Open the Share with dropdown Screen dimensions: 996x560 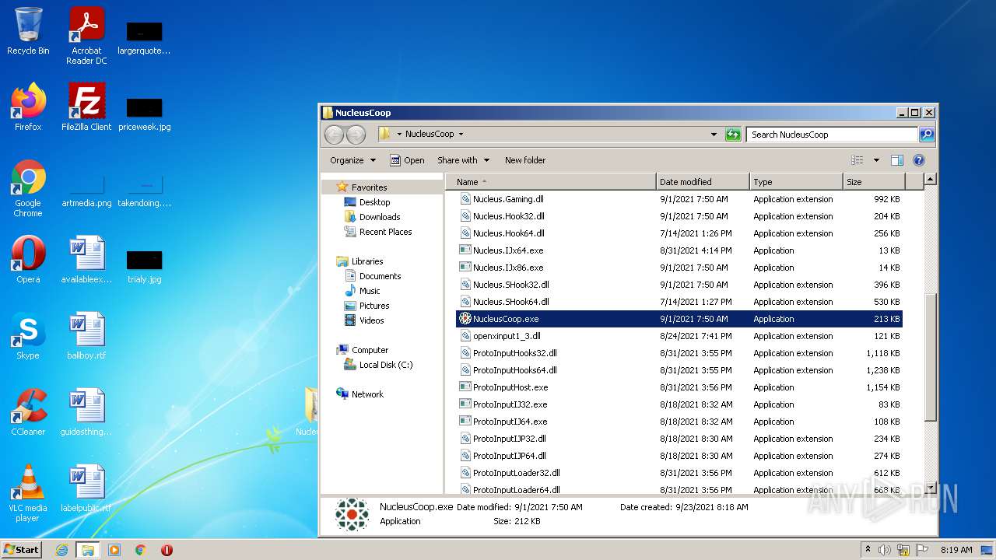464,160
